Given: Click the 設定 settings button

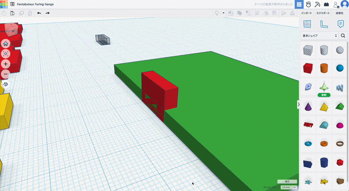Looking at the screenshot, I should (287, 182).
